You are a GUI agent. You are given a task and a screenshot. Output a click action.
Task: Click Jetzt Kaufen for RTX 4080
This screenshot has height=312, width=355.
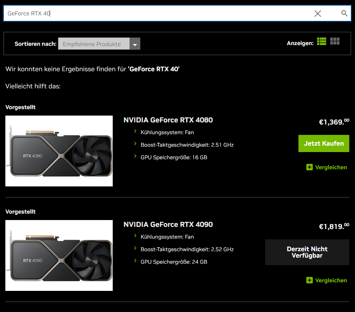[x=324, y=143]
